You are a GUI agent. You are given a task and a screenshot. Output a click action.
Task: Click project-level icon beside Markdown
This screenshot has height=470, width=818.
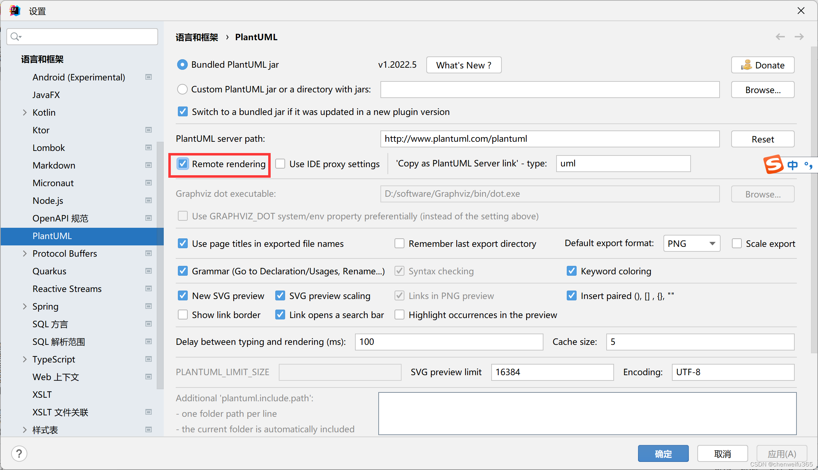pyautogui.click(x=149, y=165)
